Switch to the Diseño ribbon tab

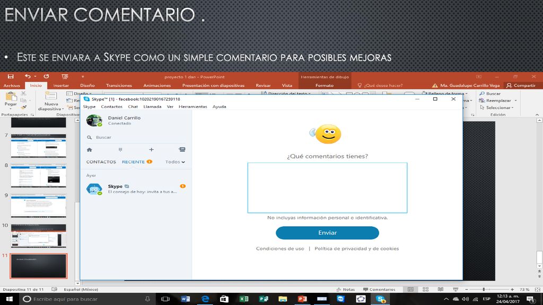(x=87, y=85)
